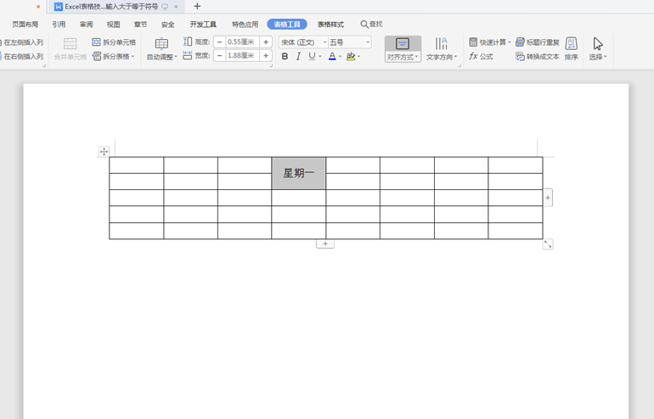
Task: Click Insert column to the left
Action: click(22, 42)
